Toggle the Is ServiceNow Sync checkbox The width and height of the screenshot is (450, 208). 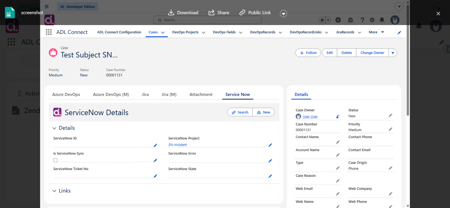55,160
